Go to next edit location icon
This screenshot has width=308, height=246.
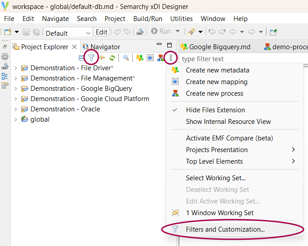pyautogui.click(x=222, y=32)
